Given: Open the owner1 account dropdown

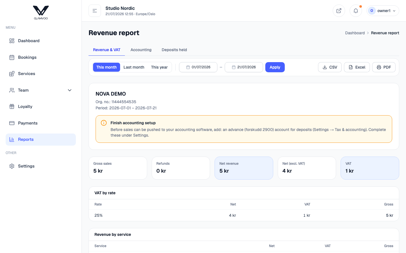Looking at the screenshot, I should click(x=383, y=11).
